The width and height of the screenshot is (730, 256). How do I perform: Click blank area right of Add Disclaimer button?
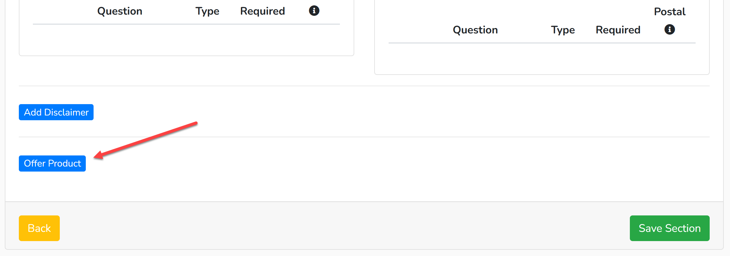401,112
